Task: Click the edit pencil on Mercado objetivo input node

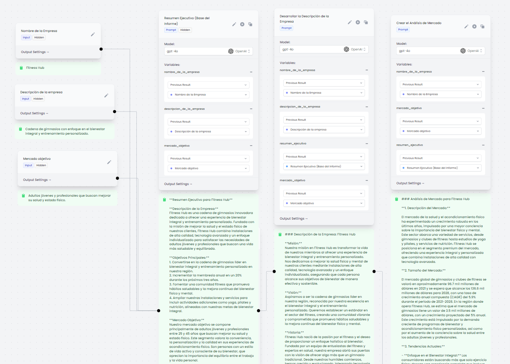Action: [x=109, y=162]
